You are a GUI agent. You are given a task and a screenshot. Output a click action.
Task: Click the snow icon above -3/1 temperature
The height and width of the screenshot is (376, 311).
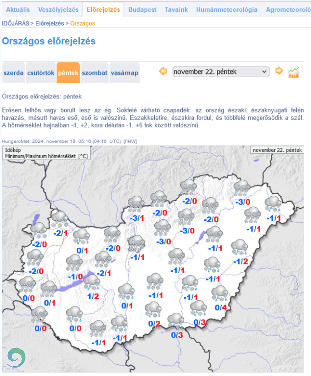click(x=136, y=204)
